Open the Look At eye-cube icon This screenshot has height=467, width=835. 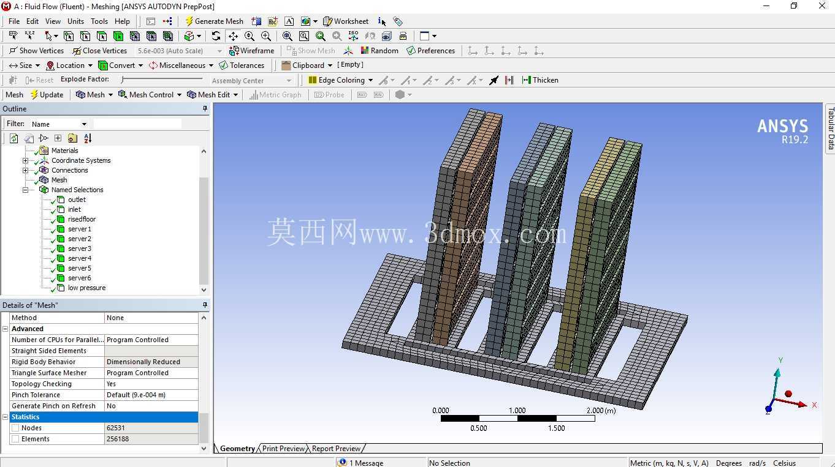coord(387,36)
